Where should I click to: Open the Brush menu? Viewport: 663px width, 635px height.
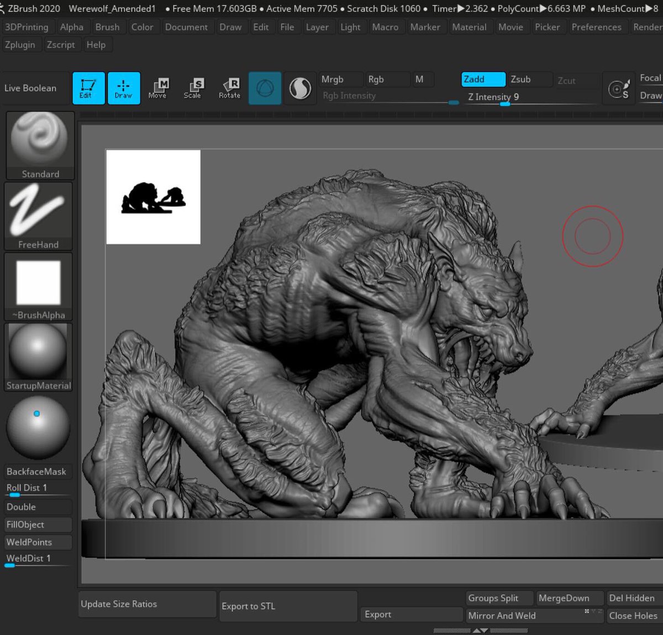[107, 27]
